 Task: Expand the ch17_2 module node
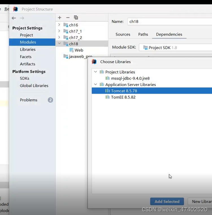click(x=59, y=37)
